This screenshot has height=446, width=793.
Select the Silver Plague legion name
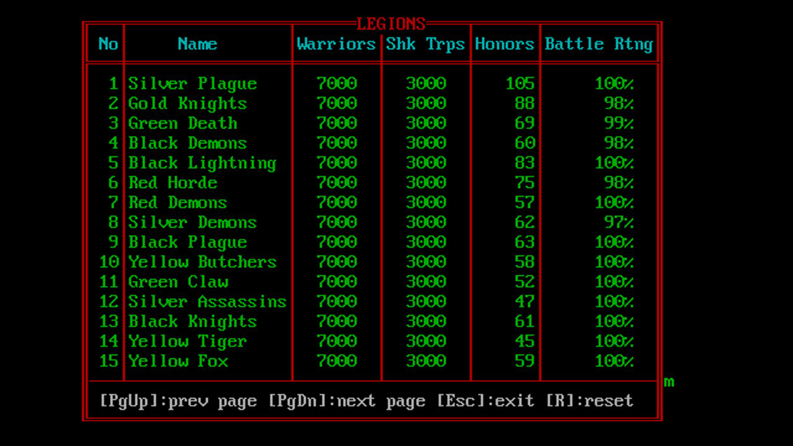(192, 84)
